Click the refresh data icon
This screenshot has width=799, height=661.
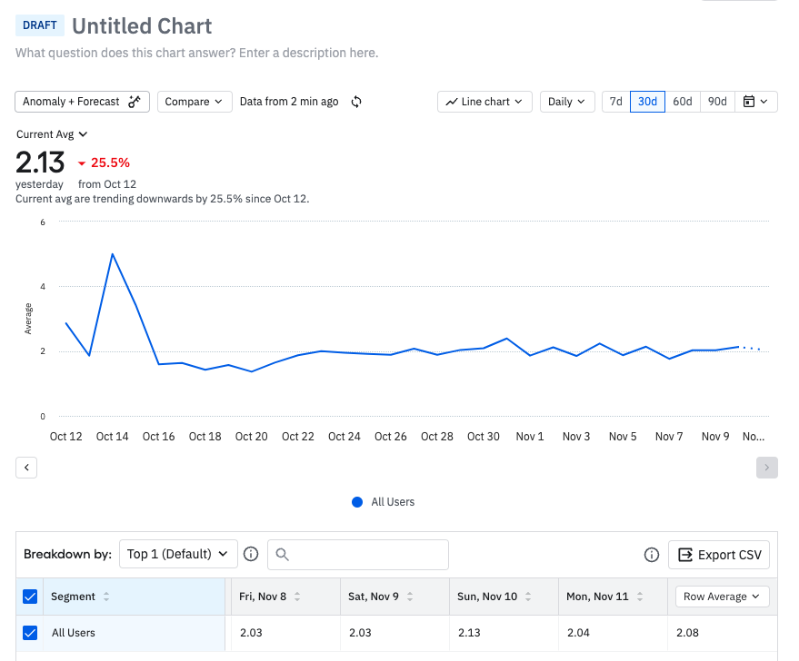point(356,102)
